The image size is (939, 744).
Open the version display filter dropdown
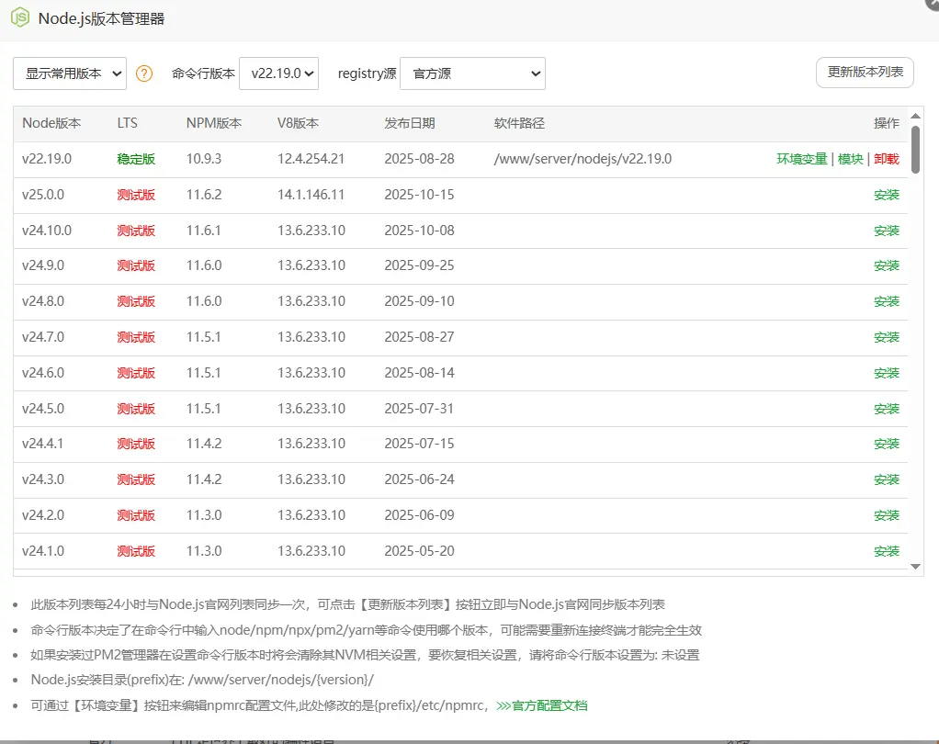tap(69, 73)
